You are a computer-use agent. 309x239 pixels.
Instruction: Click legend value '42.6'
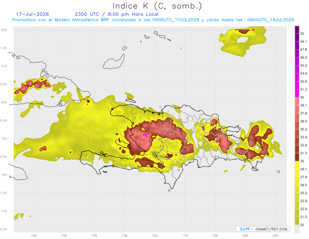tap(304, 81)
